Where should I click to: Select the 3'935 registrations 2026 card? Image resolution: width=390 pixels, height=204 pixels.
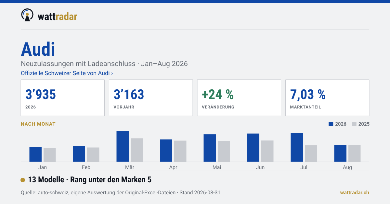(63, 98)
